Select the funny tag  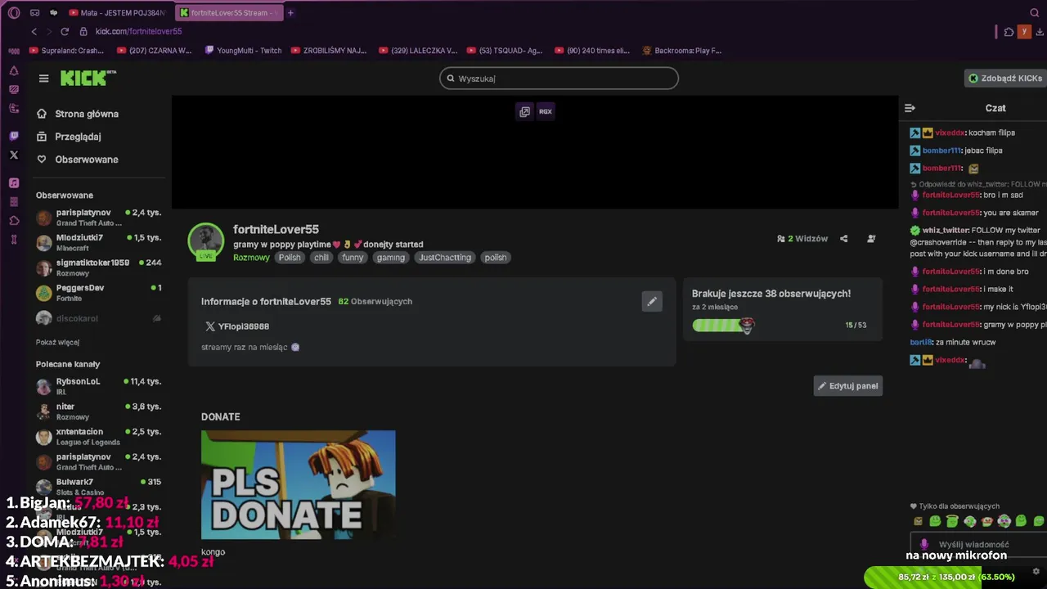(x=353, y=258)
